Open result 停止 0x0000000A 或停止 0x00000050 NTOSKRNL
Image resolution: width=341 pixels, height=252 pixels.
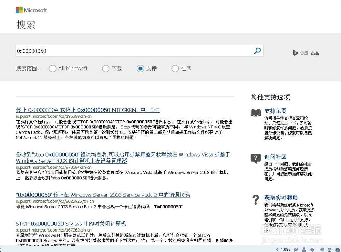click(88, 110)
